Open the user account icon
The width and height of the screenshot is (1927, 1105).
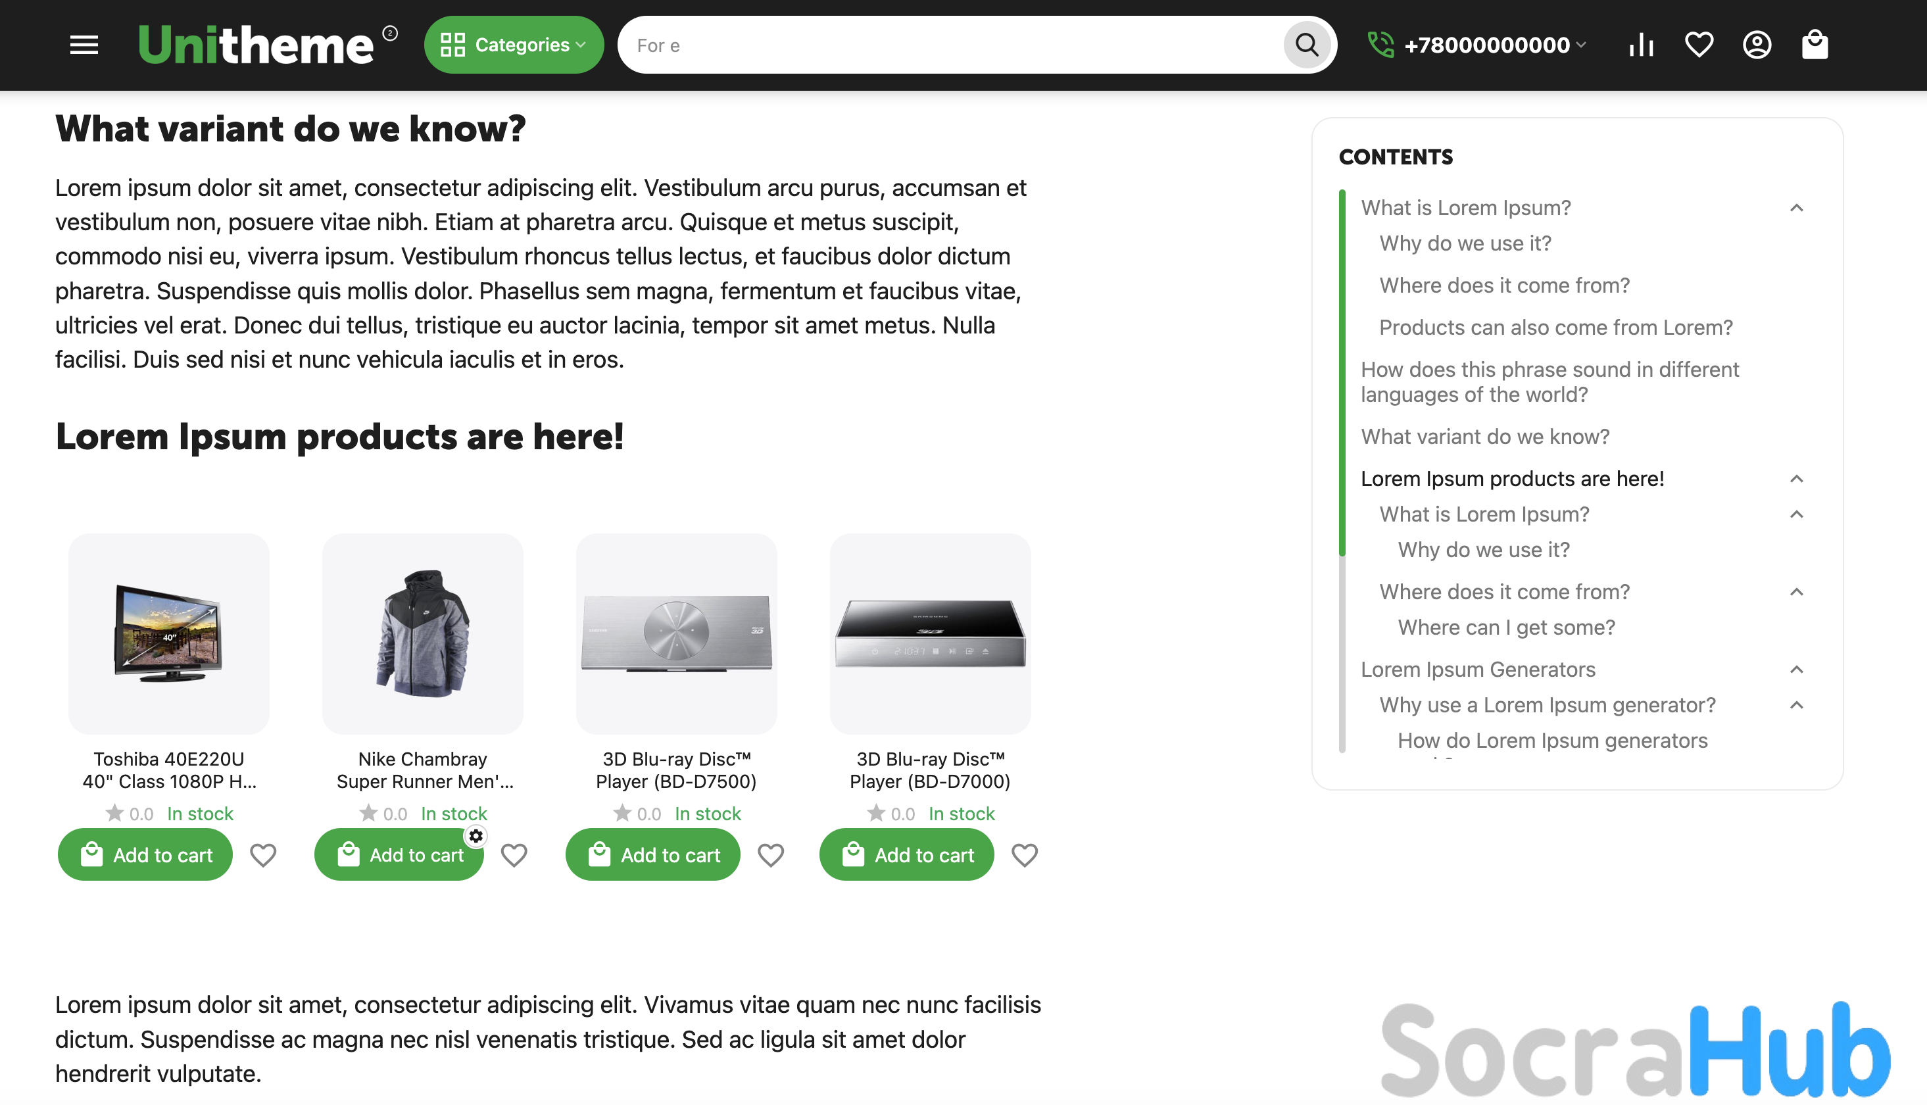(x=1757, y=45)
